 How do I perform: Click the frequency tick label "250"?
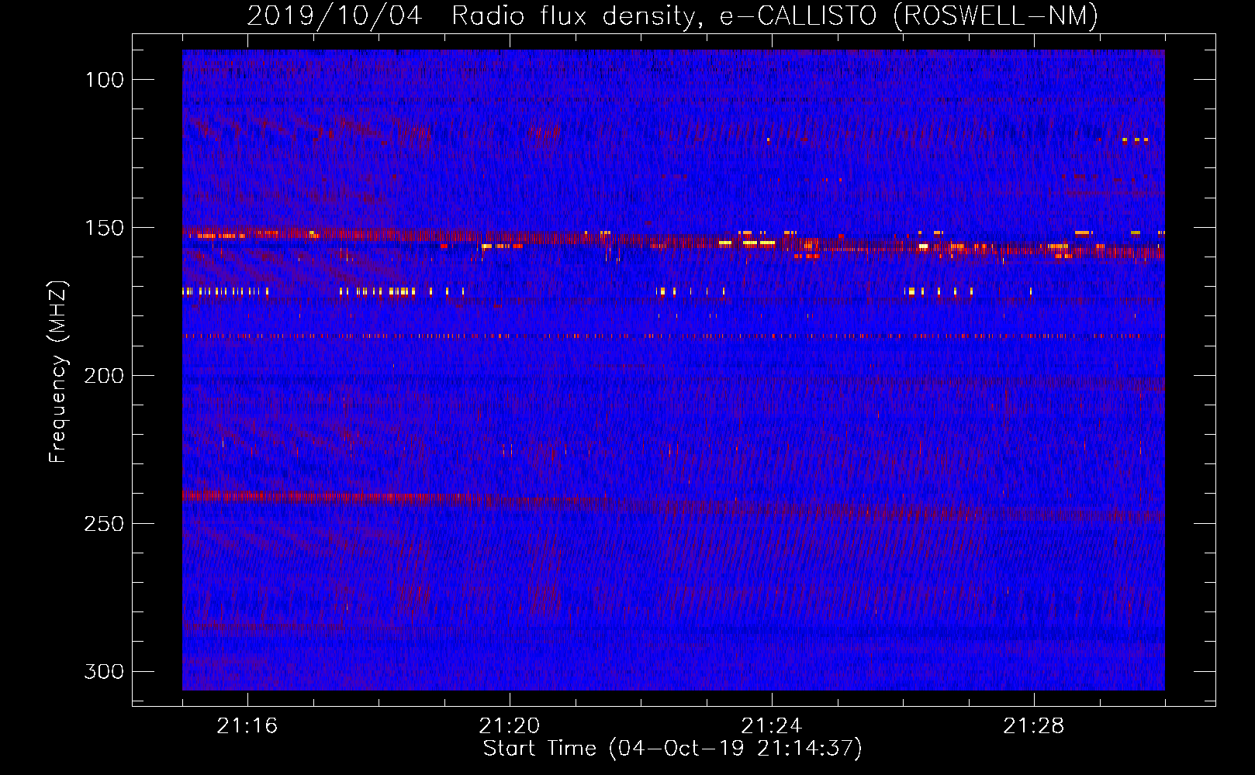(105, 525)
